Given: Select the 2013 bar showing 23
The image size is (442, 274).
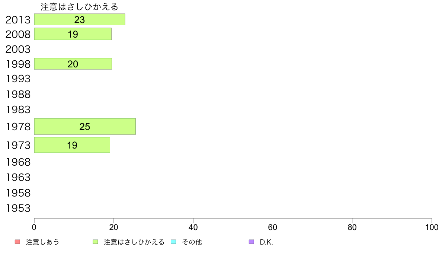Looking at the screenshot, I should tap(80, 19).
